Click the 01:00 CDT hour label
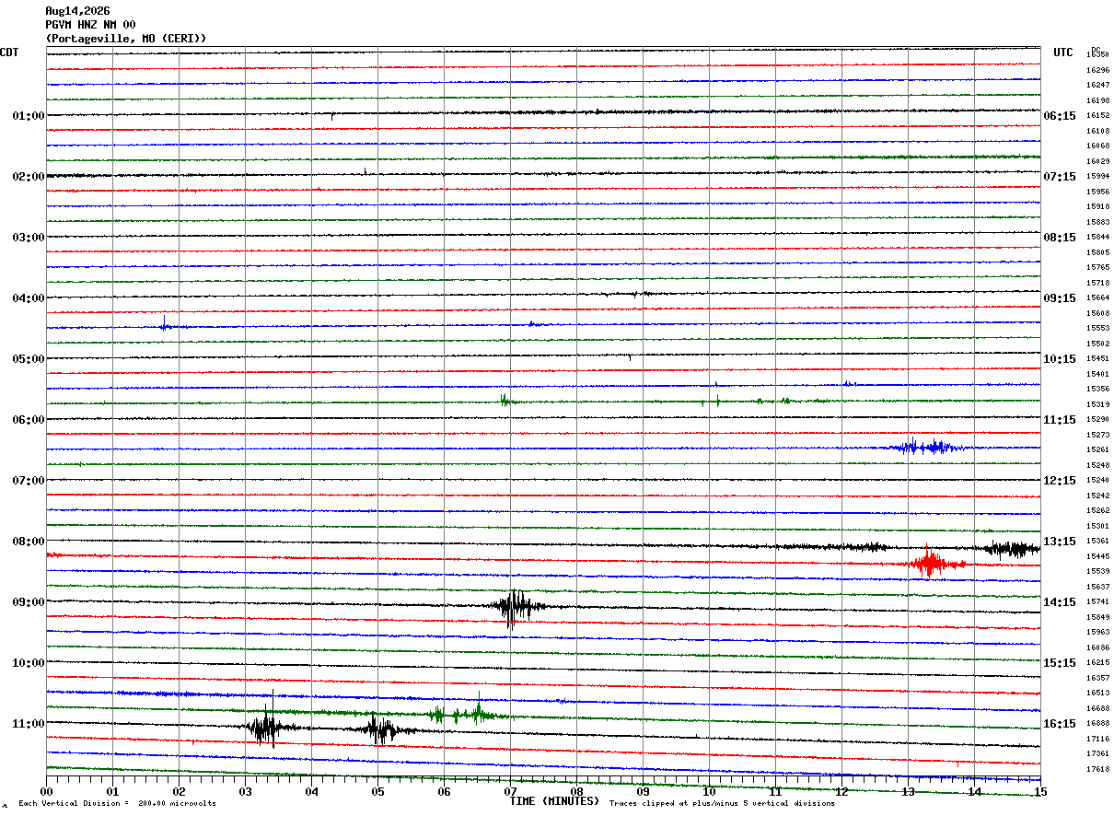Screen dimensions: 1114x816 29,116
